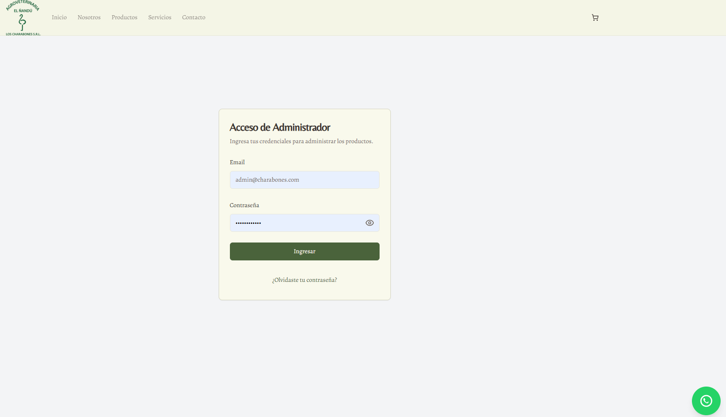Click the 'LOS CHARABONES S.R.L.' logo caption

pos(23,34)
